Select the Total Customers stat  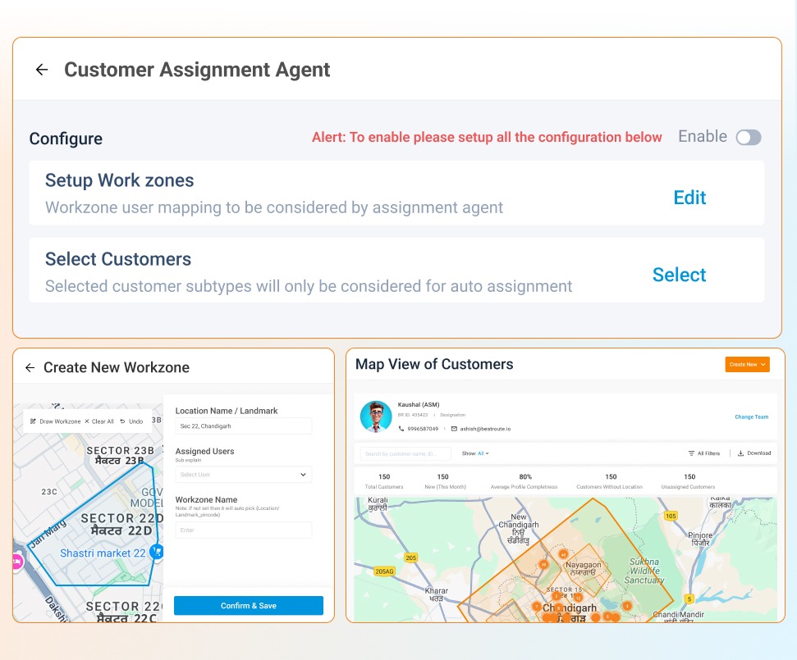[384, 481]
